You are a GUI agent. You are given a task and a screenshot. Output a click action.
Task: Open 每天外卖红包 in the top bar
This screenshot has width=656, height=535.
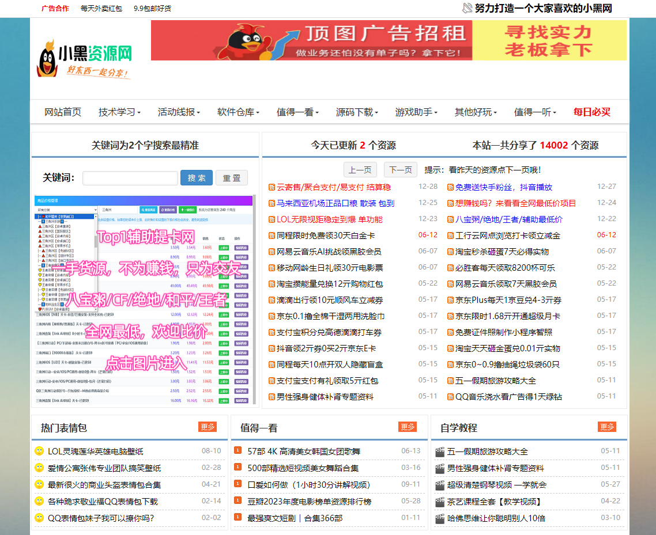click(x=101, y=9)
